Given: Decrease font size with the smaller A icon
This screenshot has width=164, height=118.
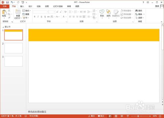Looking at the screenshot, I should tap(61, 12).
